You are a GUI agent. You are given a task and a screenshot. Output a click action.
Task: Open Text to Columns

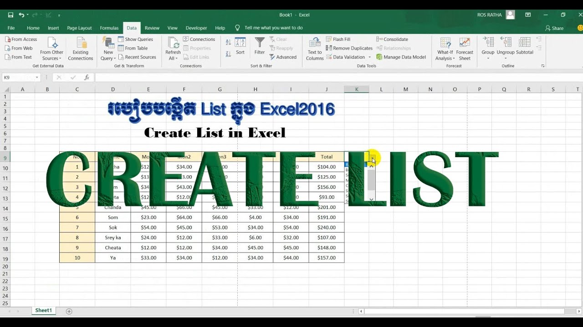[x=315, y=49]
